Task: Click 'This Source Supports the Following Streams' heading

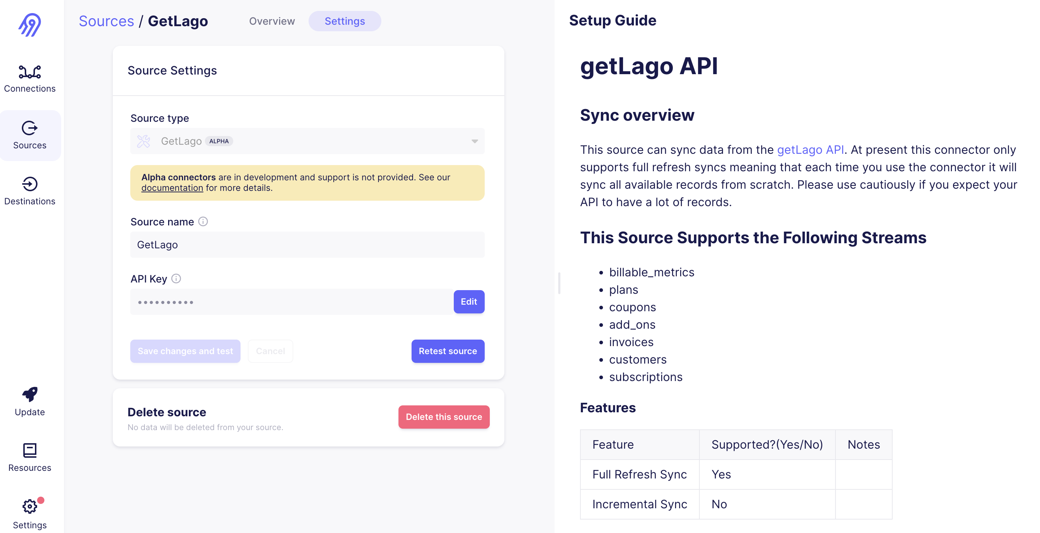Action: point(753,238)
